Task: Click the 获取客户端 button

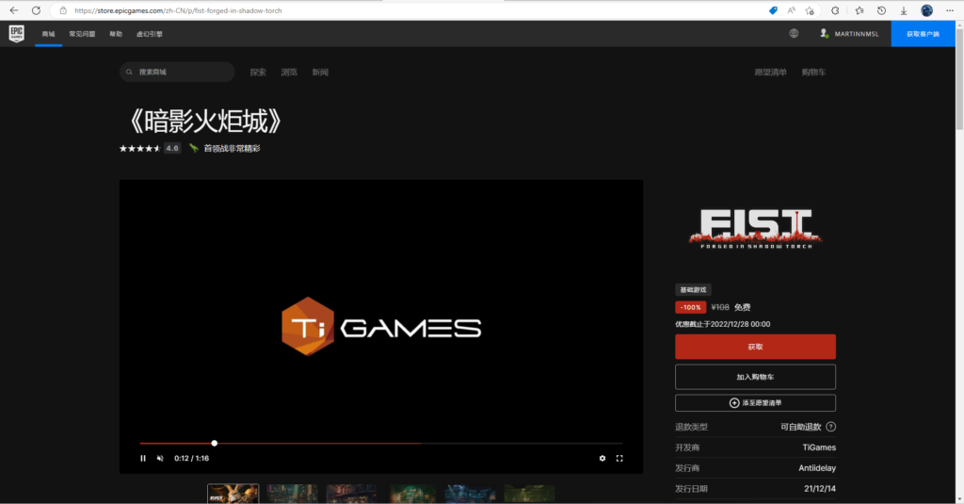Action: tap(923, 34)
